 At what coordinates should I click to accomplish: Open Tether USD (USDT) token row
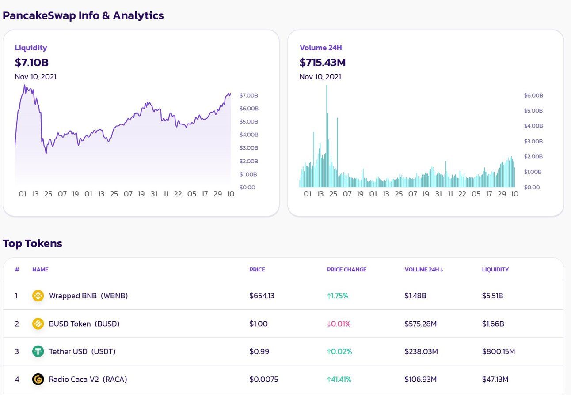click(x=283, y=351)
